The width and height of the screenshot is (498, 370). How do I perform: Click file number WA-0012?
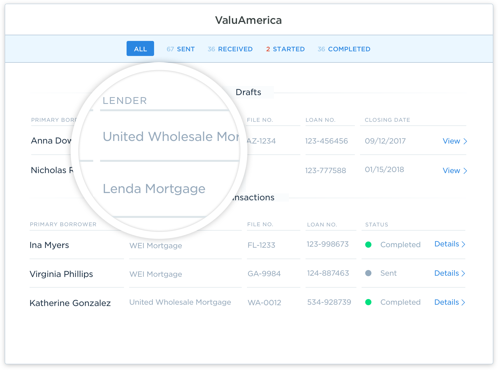point(264,302)
